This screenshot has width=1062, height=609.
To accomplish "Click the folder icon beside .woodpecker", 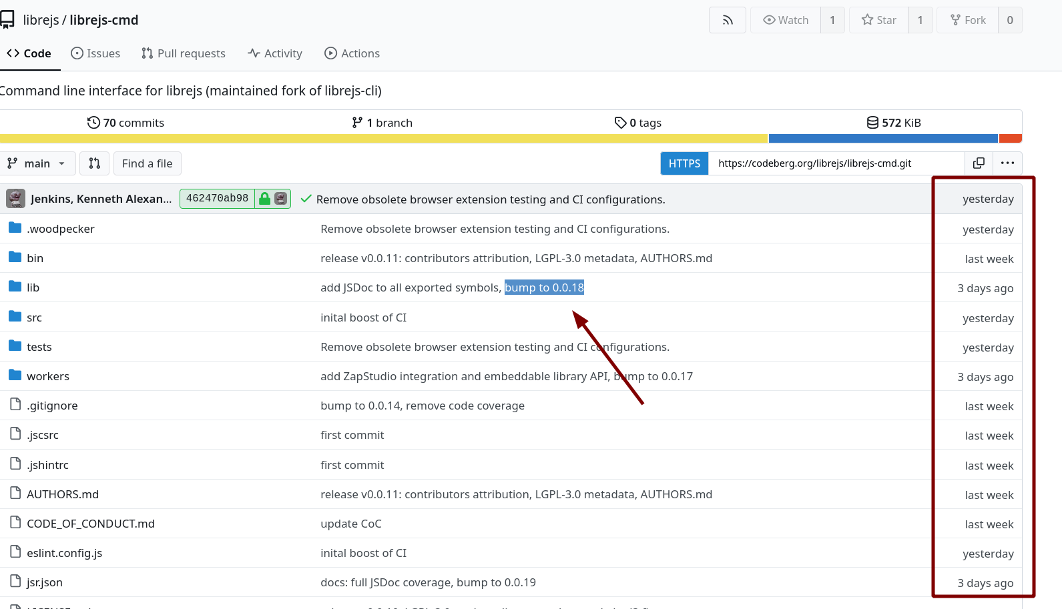I will pyautogui.click(x=15, y=228).
